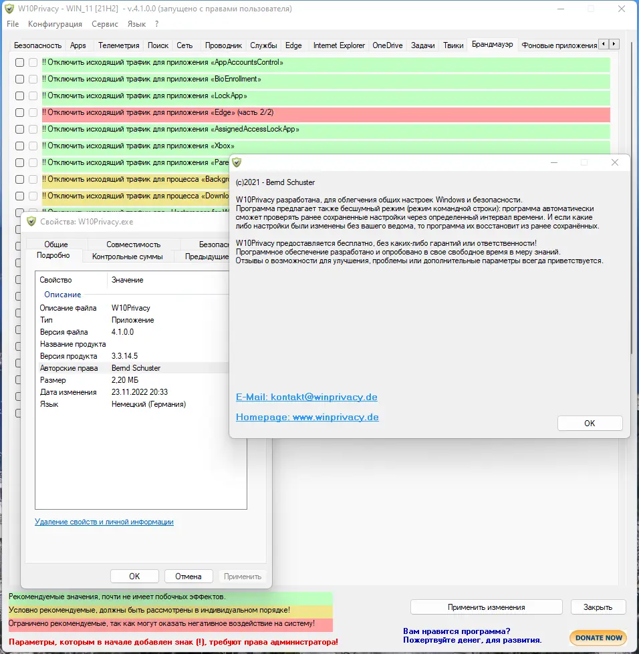This screenshot has height=654, width=639.
Task: Open Совместимость tab in Свойства window
Action: [133, 244]
